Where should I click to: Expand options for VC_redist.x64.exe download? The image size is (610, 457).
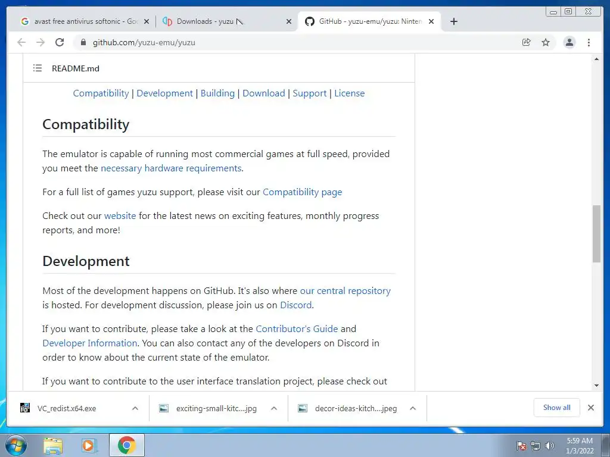tap(135, 408)
